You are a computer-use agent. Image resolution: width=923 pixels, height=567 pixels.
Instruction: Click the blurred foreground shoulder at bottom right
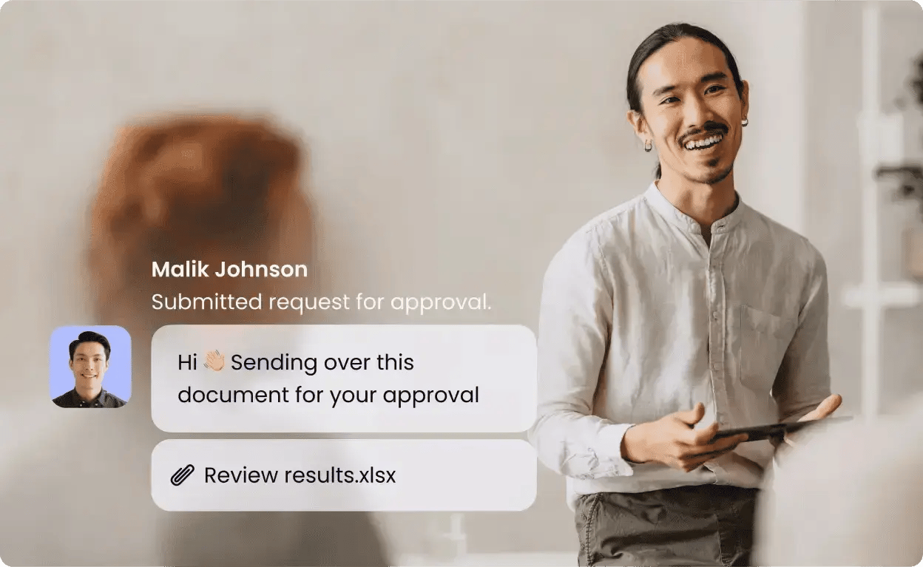pos(843,495)
